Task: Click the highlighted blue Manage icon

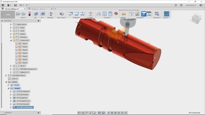Action: click(143, 14)
